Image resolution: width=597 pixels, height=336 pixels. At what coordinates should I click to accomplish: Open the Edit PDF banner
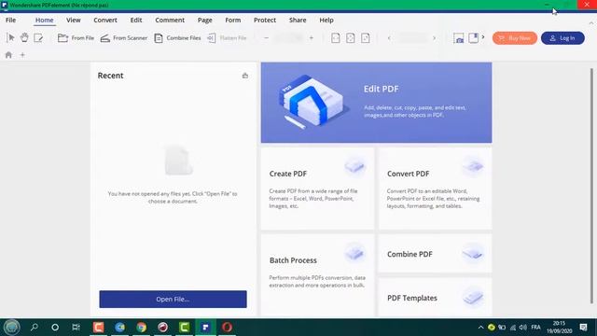tap(376, 103)
